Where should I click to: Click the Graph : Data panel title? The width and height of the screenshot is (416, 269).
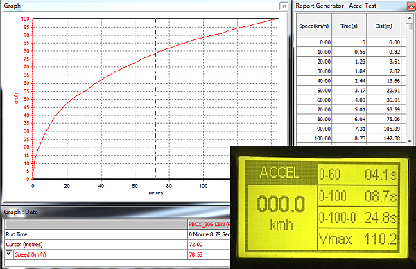(x=21, y=212)
